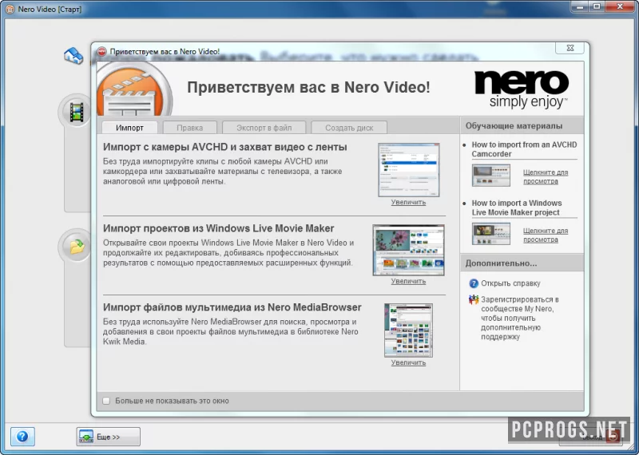
Task: Open the AVCHD camera import screenshot thumbnail
Action: tap(409, 170)
